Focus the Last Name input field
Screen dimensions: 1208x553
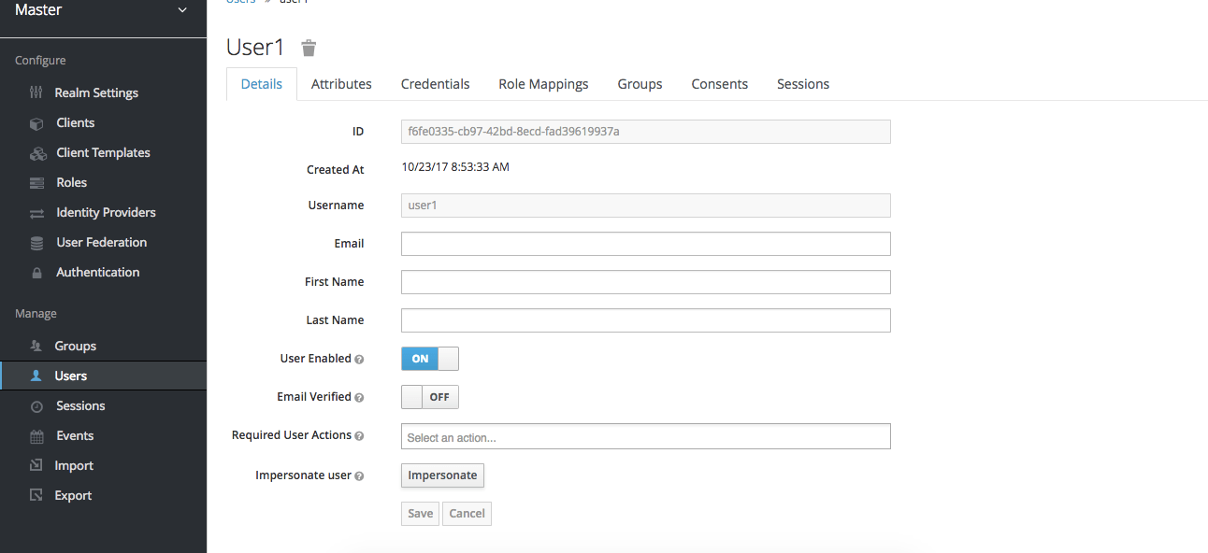645,320
